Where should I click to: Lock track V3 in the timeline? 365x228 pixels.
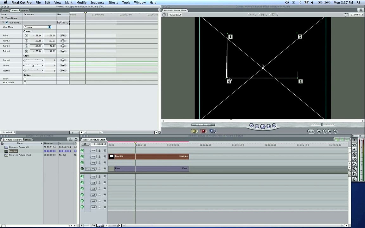coord(99,157)
